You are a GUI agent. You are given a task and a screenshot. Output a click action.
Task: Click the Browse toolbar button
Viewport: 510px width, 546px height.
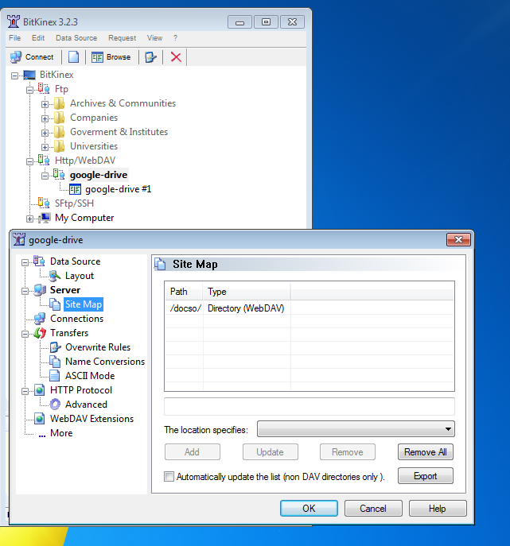(x=111, y=57)
